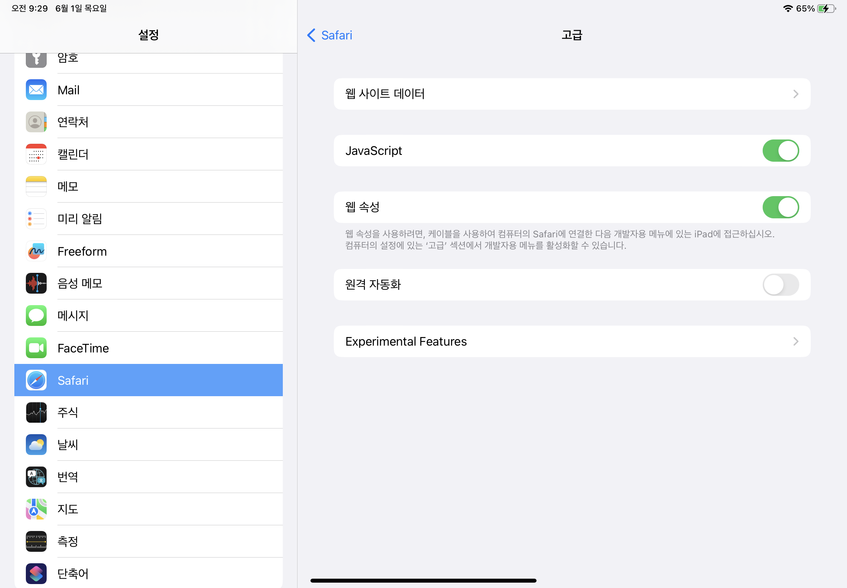Tap the Stocks chart icon
The image size is (847, 588).
36,412
